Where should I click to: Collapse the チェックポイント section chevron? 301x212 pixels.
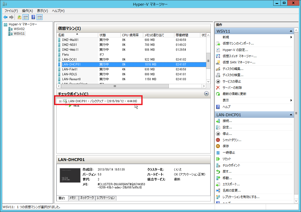[206, 93]
